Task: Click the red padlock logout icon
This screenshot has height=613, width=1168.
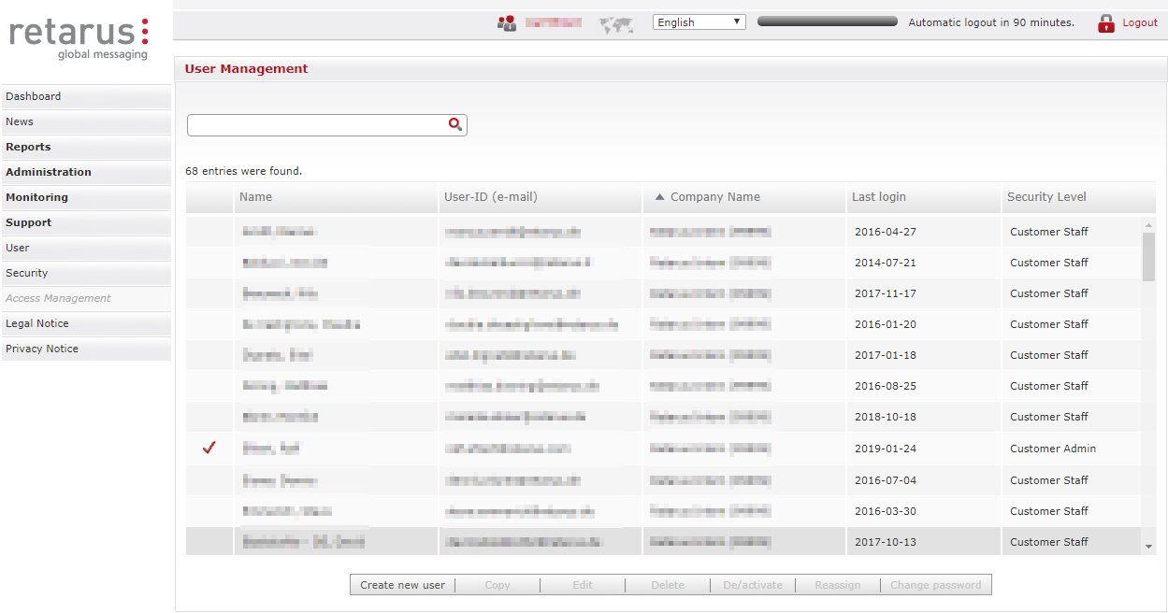Action: [1106, 23]
